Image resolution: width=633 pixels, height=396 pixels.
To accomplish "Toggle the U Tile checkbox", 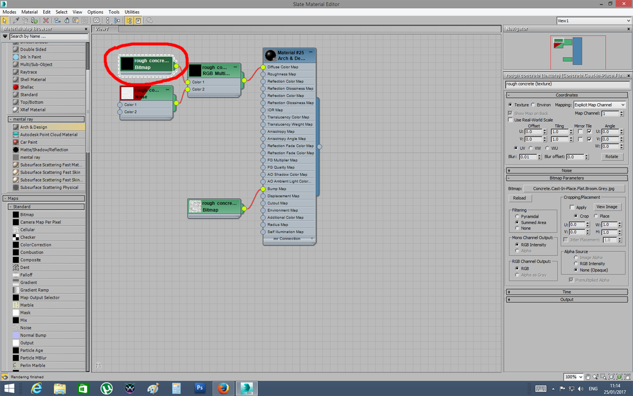I will pos(589,132).
